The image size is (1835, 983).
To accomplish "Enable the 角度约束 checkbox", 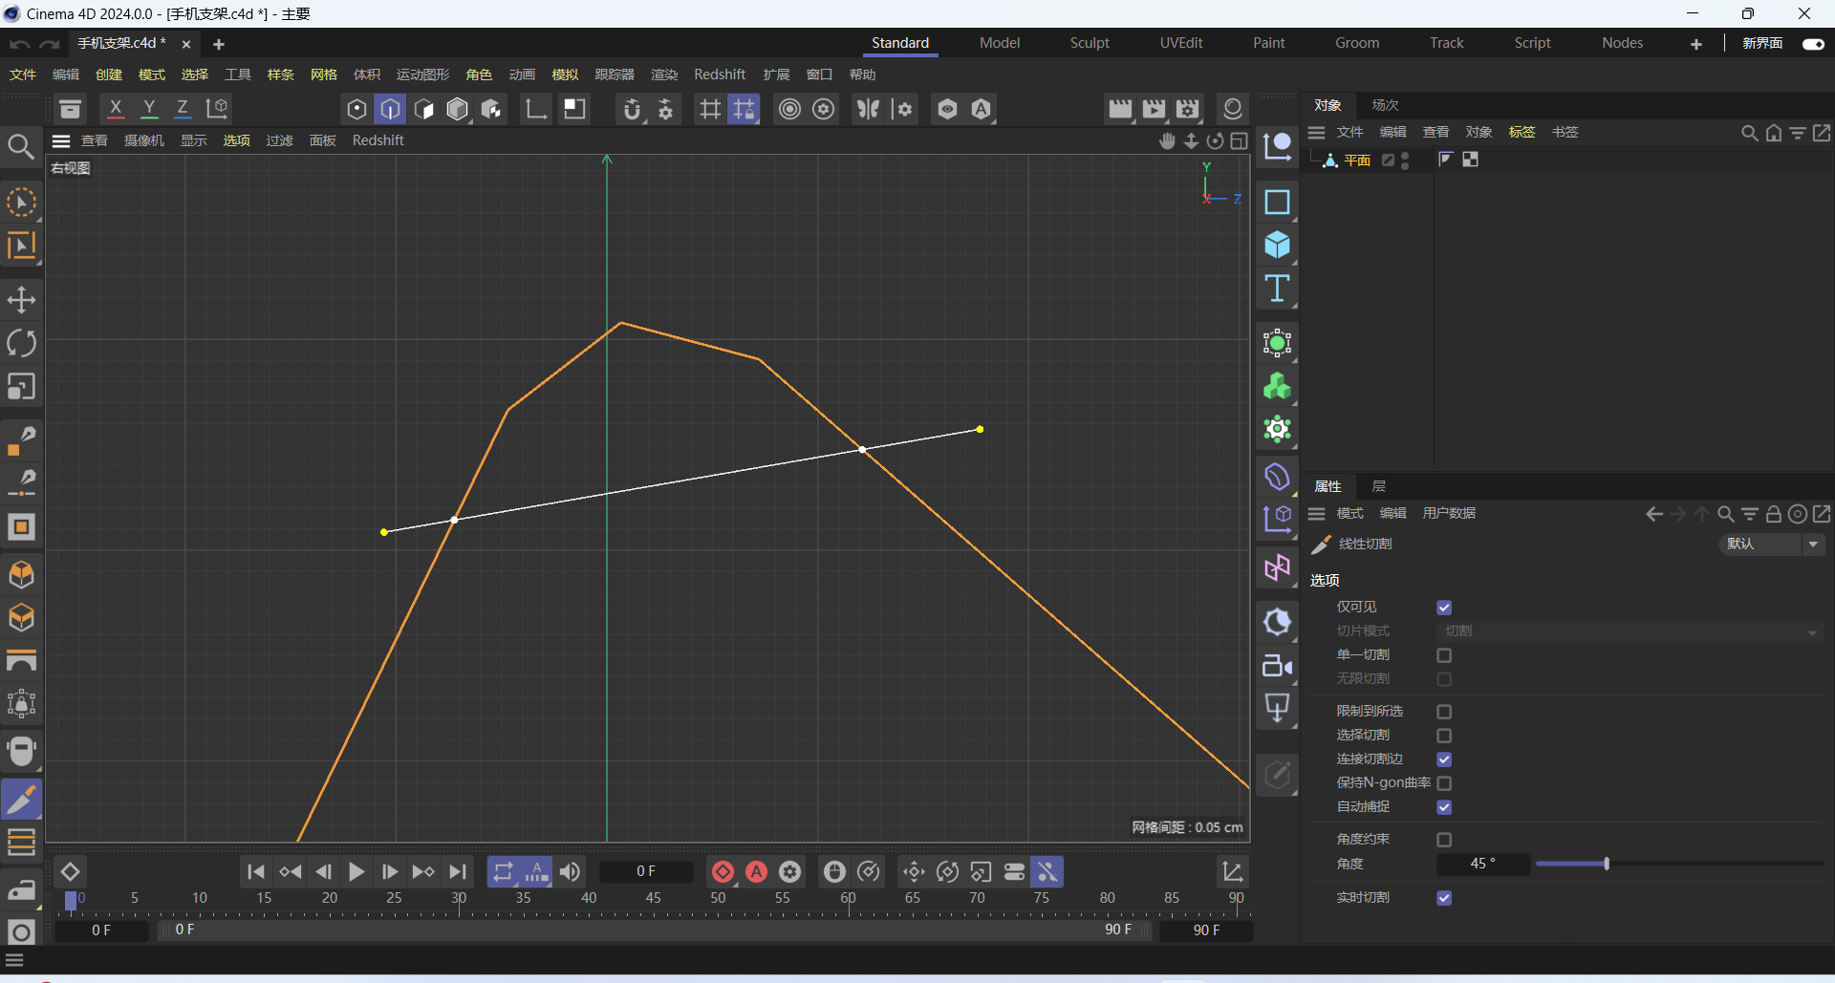I will (x=1444, y=840).
